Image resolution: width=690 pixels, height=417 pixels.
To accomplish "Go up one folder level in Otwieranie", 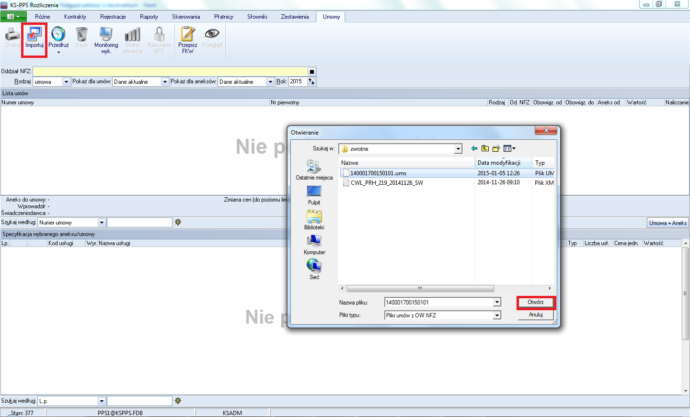I will 485,148.
